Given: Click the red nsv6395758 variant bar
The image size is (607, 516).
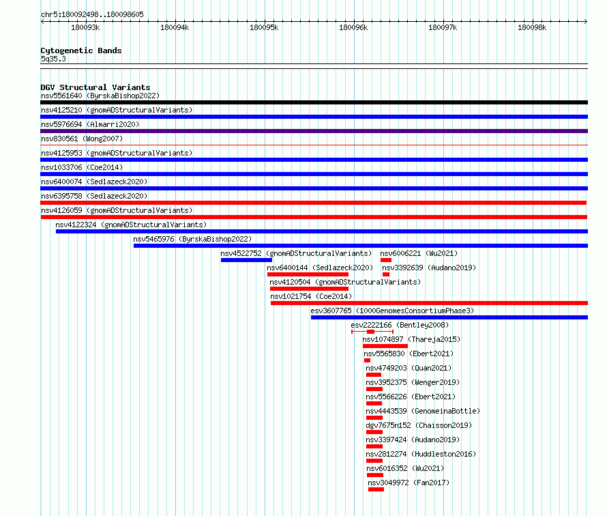Looking at the screenshot, I should tap(314, 203).
